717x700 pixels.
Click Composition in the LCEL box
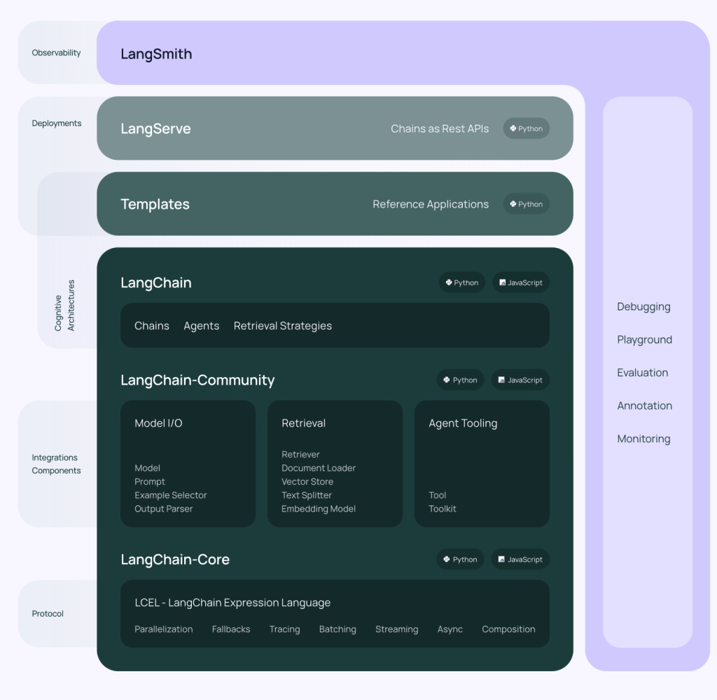click(x=508, y=629)
